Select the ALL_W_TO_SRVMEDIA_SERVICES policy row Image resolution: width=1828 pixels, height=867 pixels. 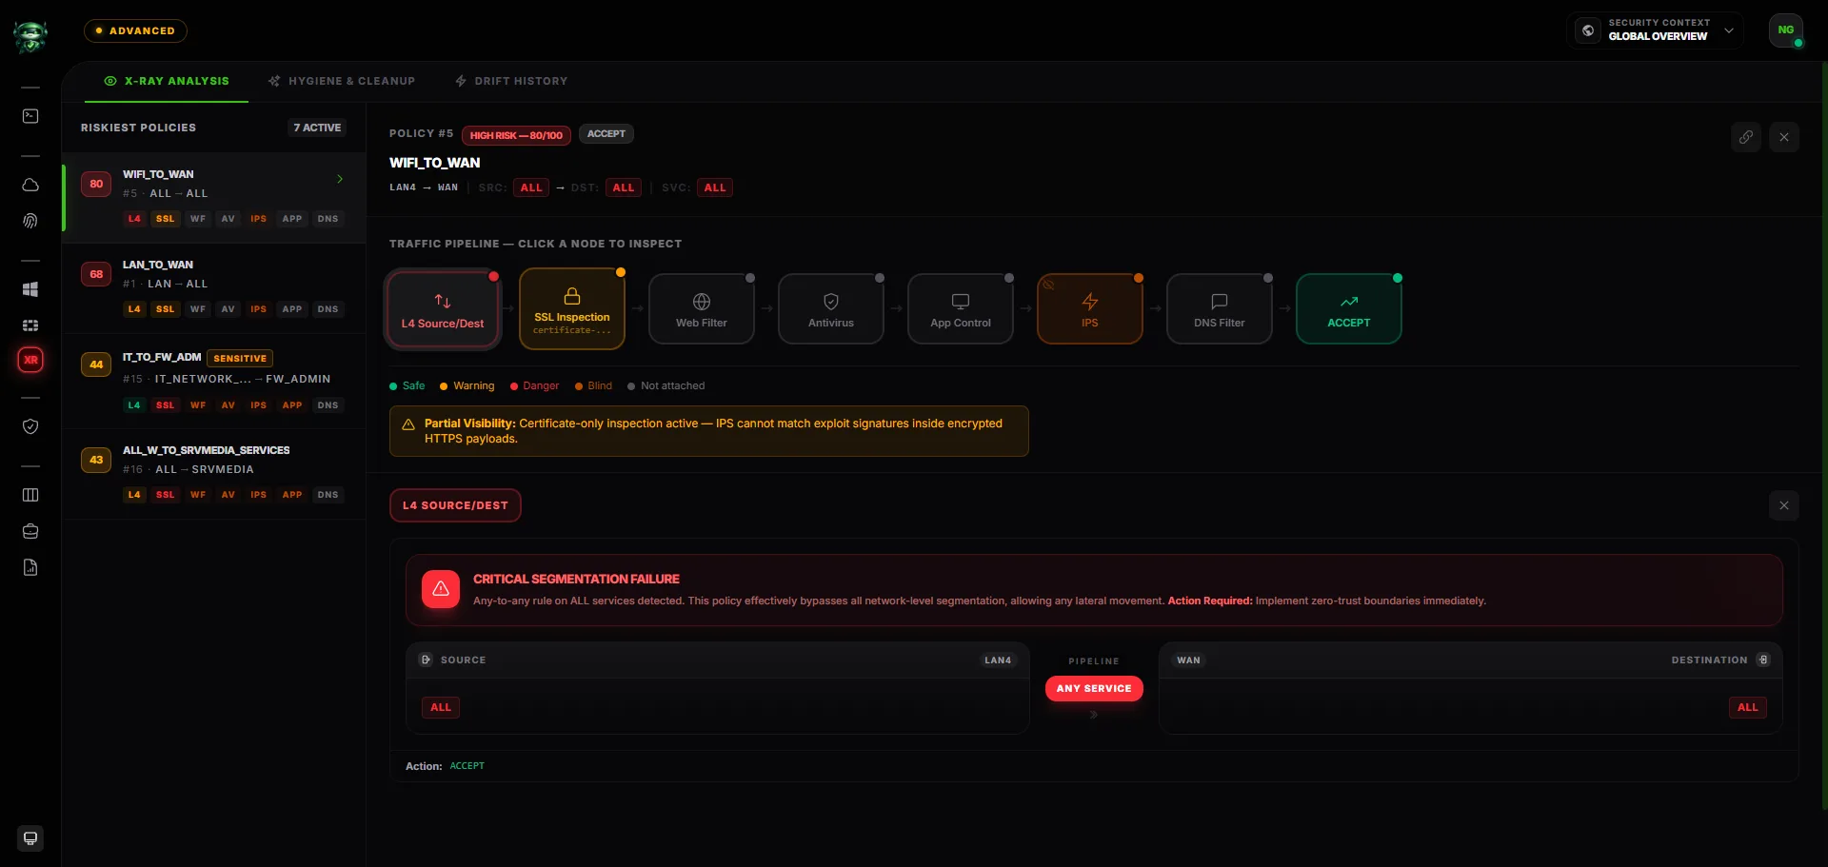pos(215,474)
